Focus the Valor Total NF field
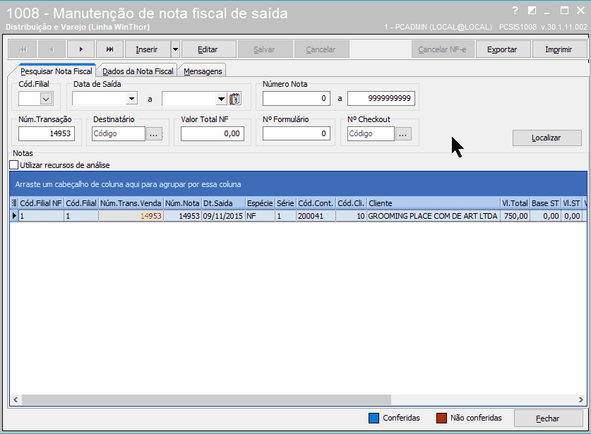Viewport: 591px width, 434px height. [213, 134]
